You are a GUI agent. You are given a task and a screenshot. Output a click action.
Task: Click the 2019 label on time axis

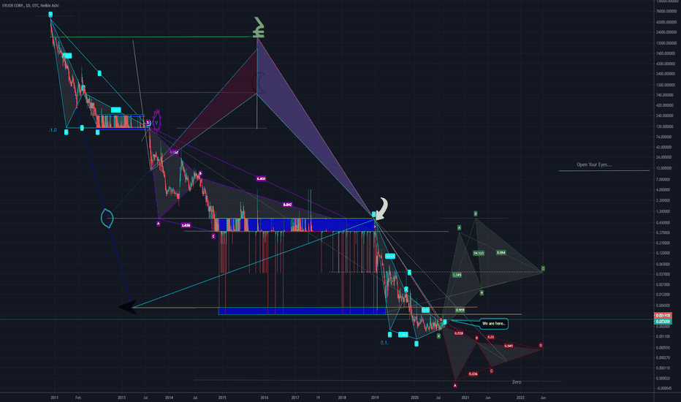click(374, 397)
